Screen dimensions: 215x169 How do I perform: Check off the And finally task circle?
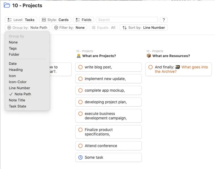click(150, 67)
